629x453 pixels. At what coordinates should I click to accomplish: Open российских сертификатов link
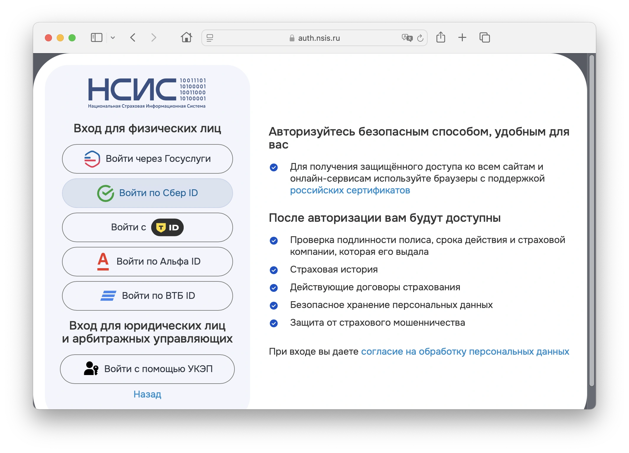pos(350,190)
